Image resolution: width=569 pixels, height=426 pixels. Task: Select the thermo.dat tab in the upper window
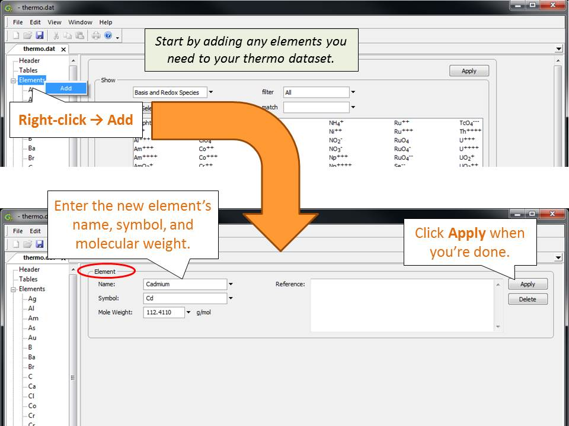(x=39, y=49)
